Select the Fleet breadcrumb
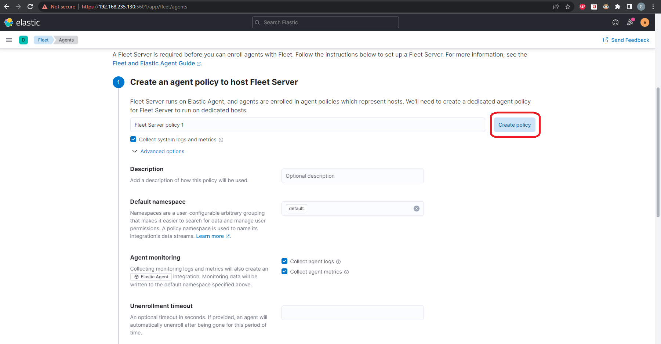Image resolution: width=661 pixels, height=344 pixels. point(43,40)
